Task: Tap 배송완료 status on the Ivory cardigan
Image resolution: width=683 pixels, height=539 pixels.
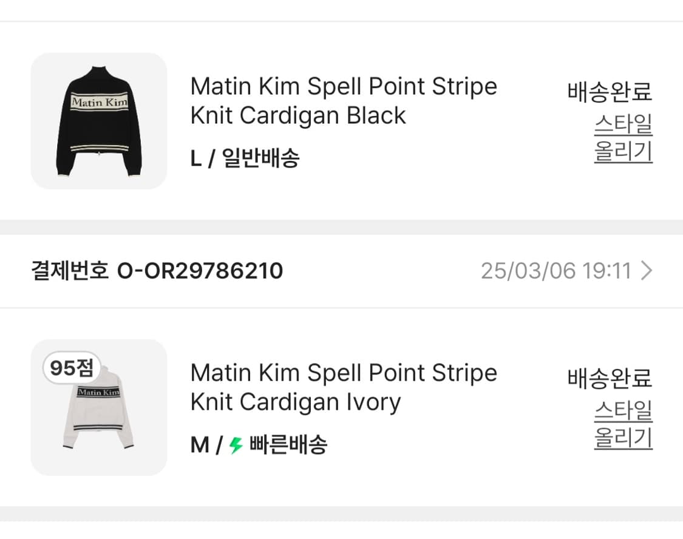Action: [x=610, y=379]
